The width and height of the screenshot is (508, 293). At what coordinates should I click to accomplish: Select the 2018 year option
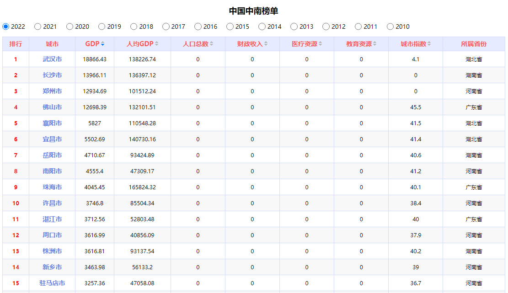(134, 27)
